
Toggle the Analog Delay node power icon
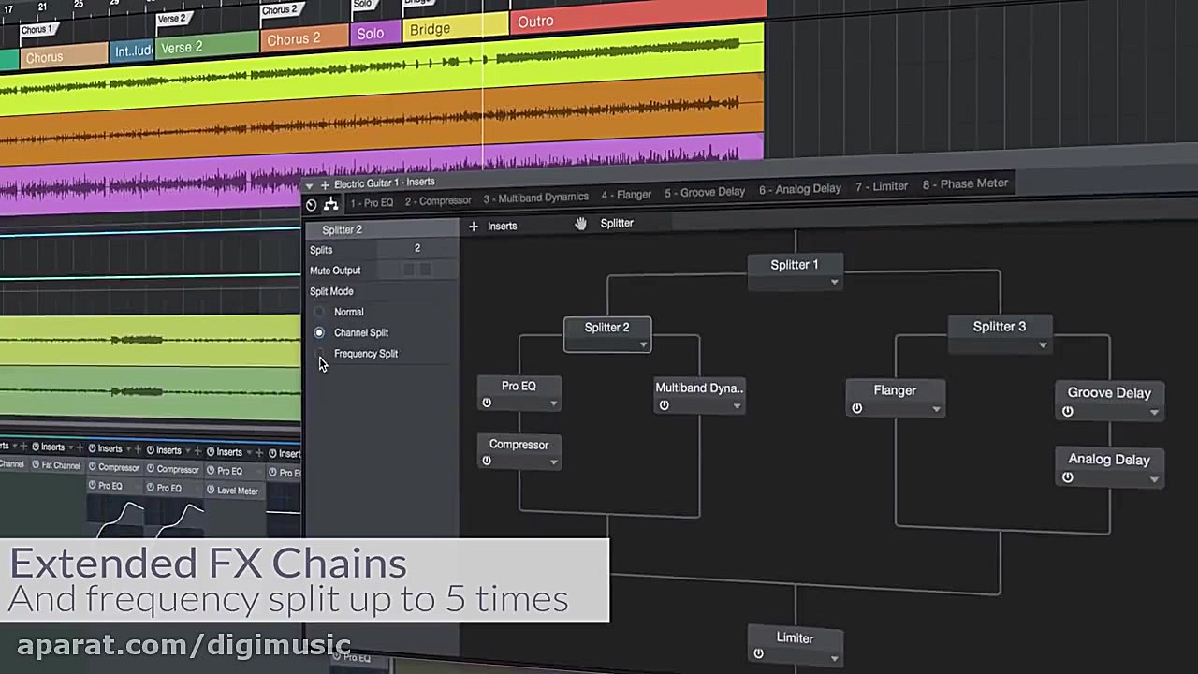(1067, 477)
